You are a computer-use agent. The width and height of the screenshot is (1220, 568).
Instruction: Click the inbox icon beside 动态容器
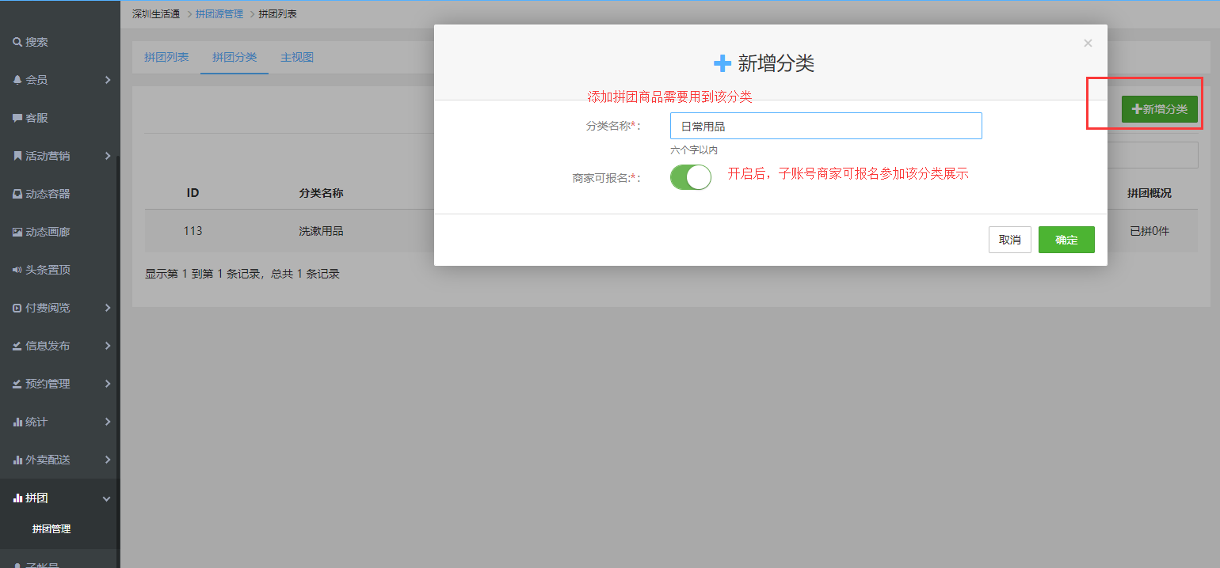tap(17, 194)
